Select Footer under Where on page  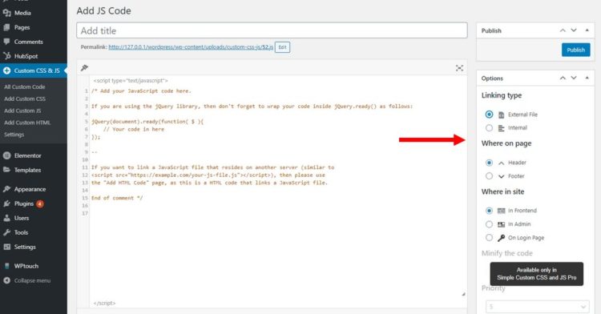[489, 176]
